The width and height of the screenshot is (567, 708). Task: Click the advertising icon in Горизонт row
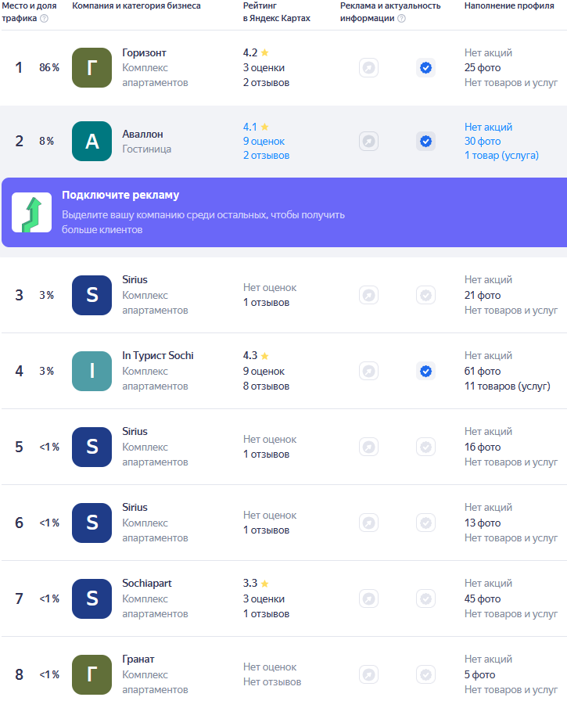pos(369,68)
